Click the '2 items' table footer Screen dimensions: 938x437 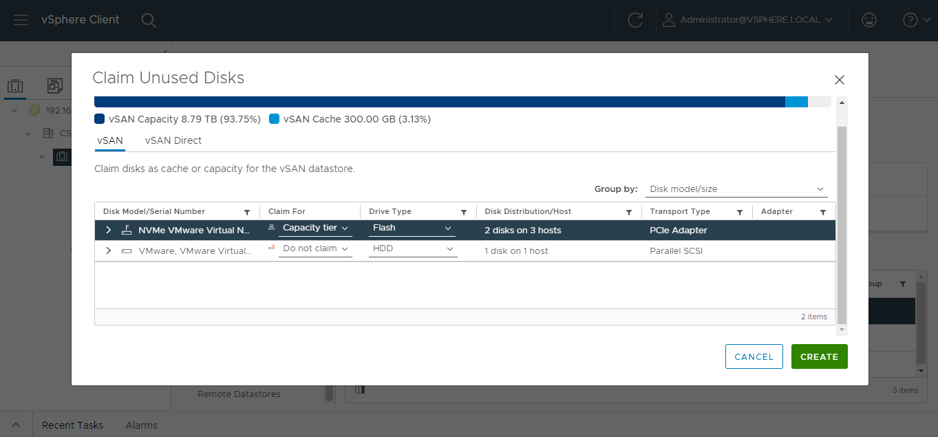coord(814,317)
